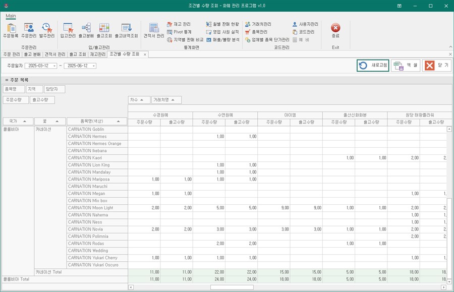Viewport: 454px width, 292px height.
Task: Open 거래처관리 in ribbon
Action: [x=258, y=24]
